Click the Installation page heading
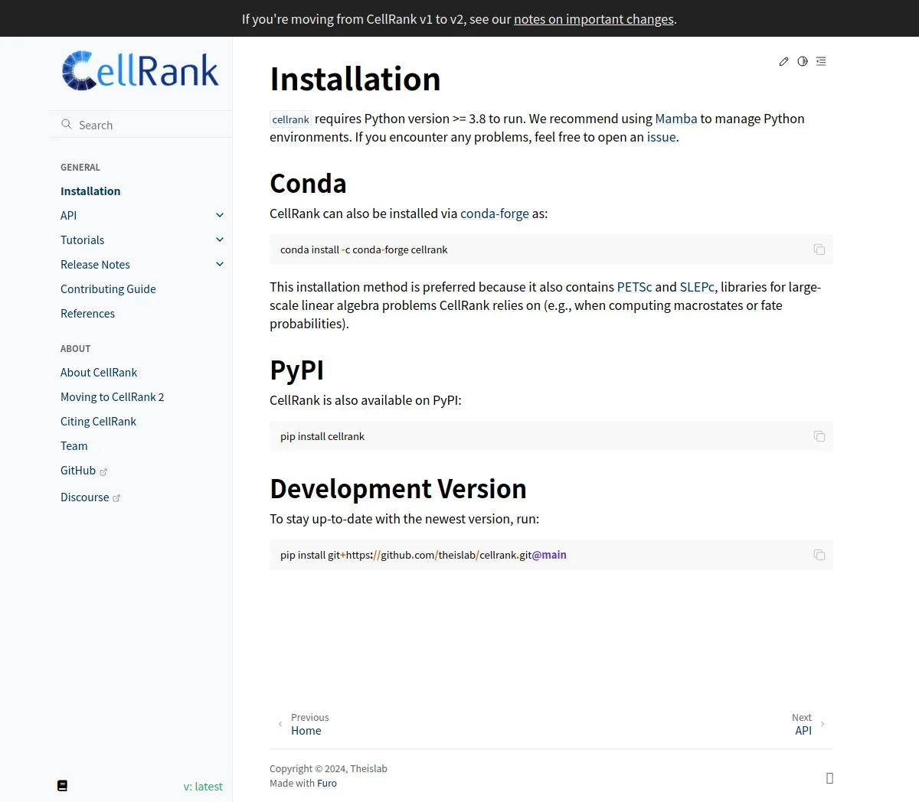 [355, 79]
